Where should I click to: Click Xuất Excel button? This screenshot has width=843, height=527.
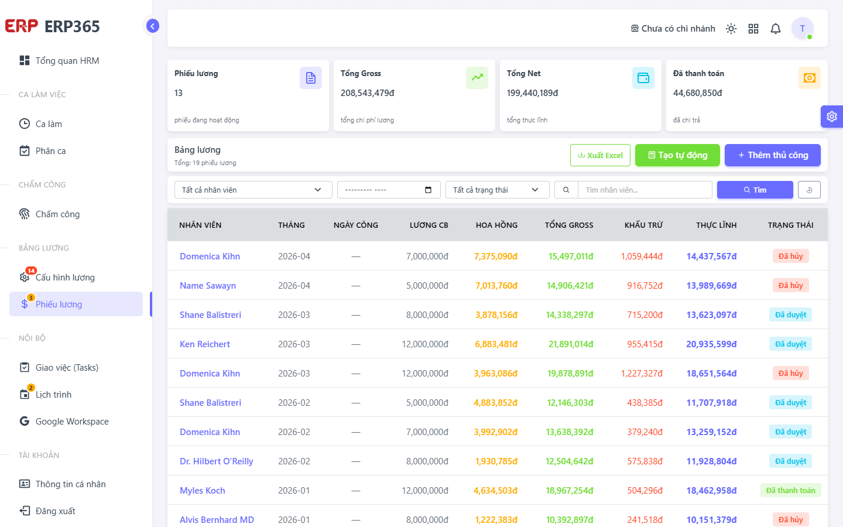pyautogui.click(x=600, y=155)
